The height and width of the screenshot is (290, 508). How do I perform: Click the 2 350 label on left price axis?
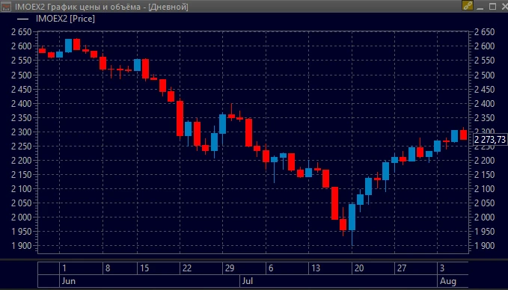(22, 118)
